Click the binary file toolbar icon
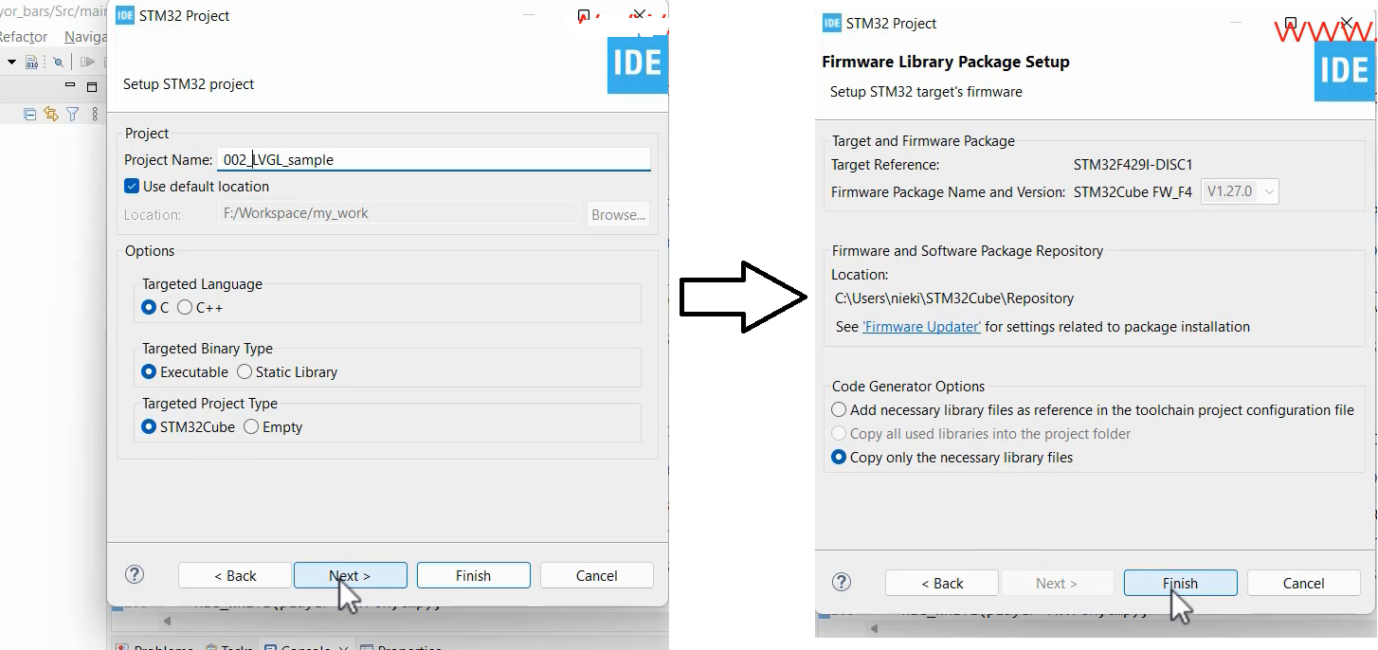Viewport: 1378px width, 650px height. [31, 63]
